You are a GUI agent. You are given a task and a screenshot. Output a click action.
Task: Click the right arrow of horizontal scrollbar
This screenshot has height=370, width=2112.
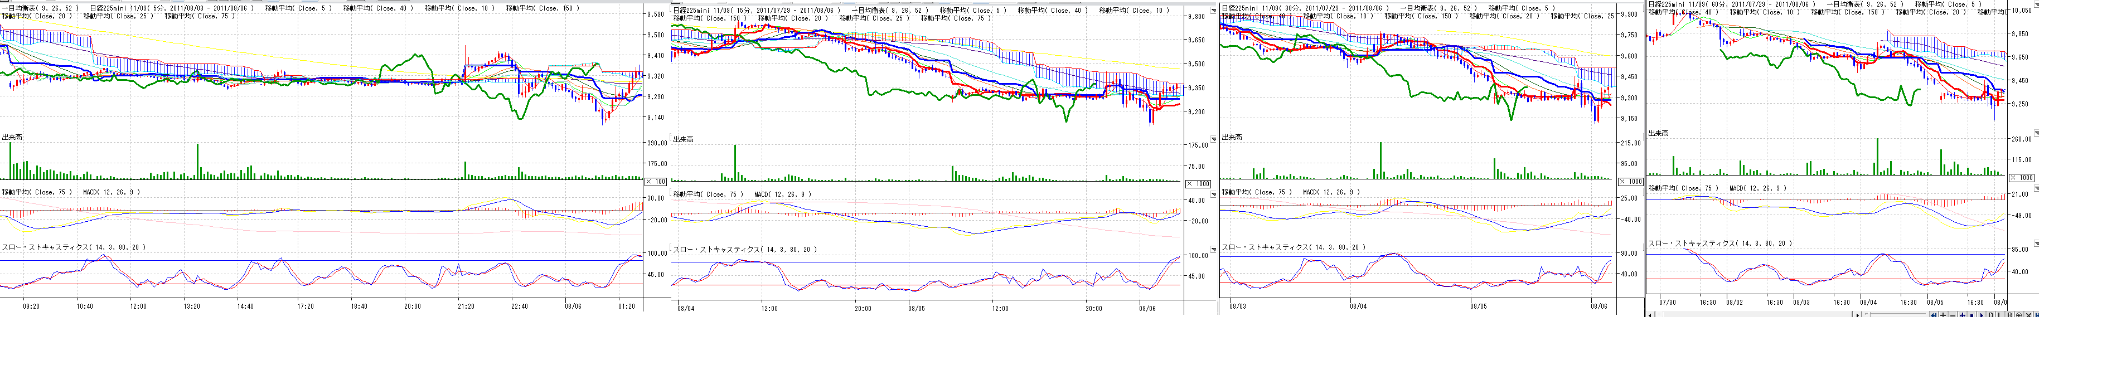[1858, 315]
